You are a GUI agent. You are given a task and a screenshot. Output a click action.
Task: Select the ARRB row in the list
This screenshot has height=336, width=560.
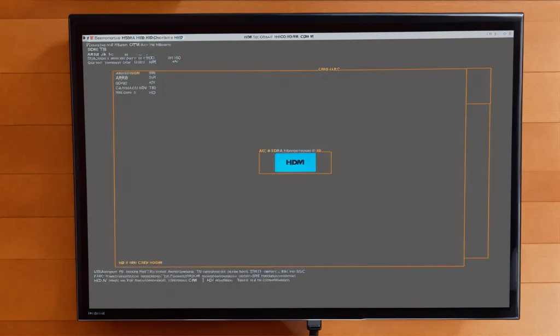pyautogui.click(x=122, y=78)
